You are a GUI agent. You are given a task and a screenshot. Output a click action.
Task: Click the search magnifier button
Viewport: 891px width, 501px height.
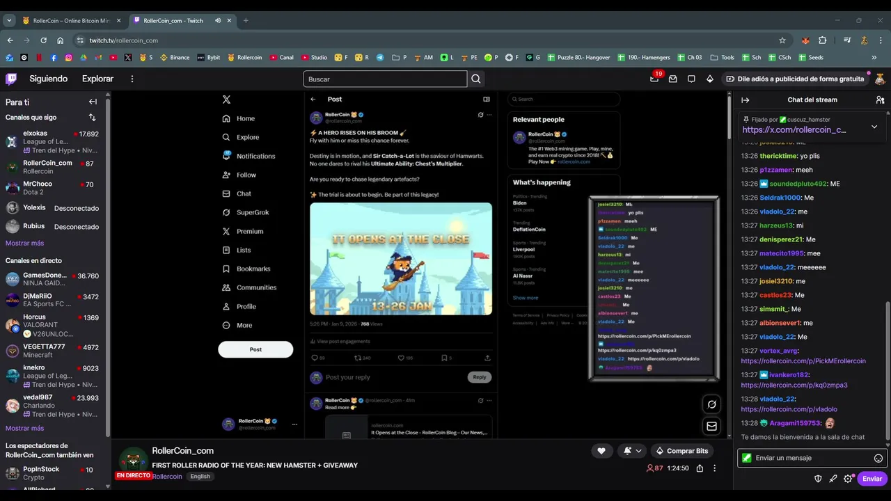pyautogui.click(x=476, y=79)
